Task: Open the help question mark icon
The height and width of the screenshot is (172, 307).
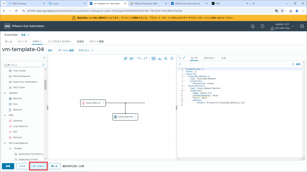Action: point(262,26)
